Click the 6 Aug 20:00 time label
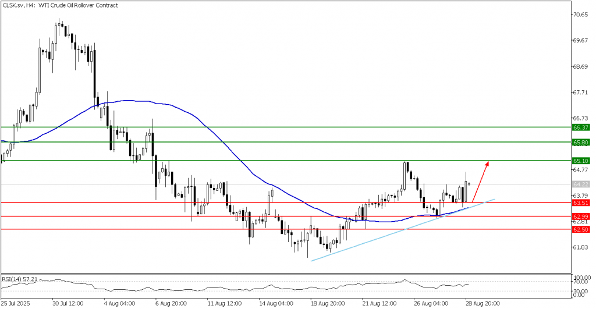The width and height of the screenshot is (596, 309). 171,304
